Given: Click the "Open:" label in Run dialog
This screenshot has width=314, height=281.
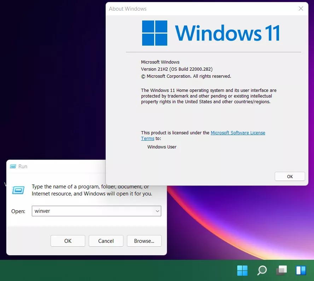Looking at the screenshot, I should [x=18, y=211].
